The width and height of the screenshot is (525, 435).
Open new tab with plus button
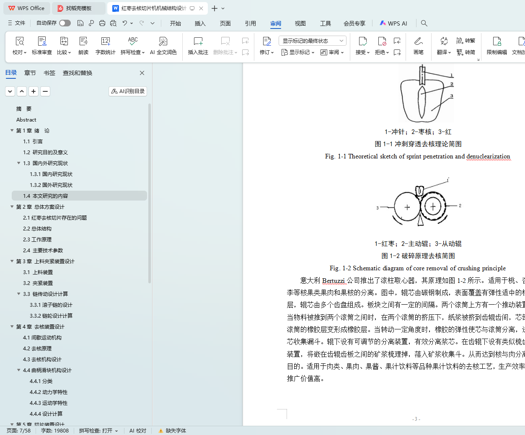click(215, 8)
